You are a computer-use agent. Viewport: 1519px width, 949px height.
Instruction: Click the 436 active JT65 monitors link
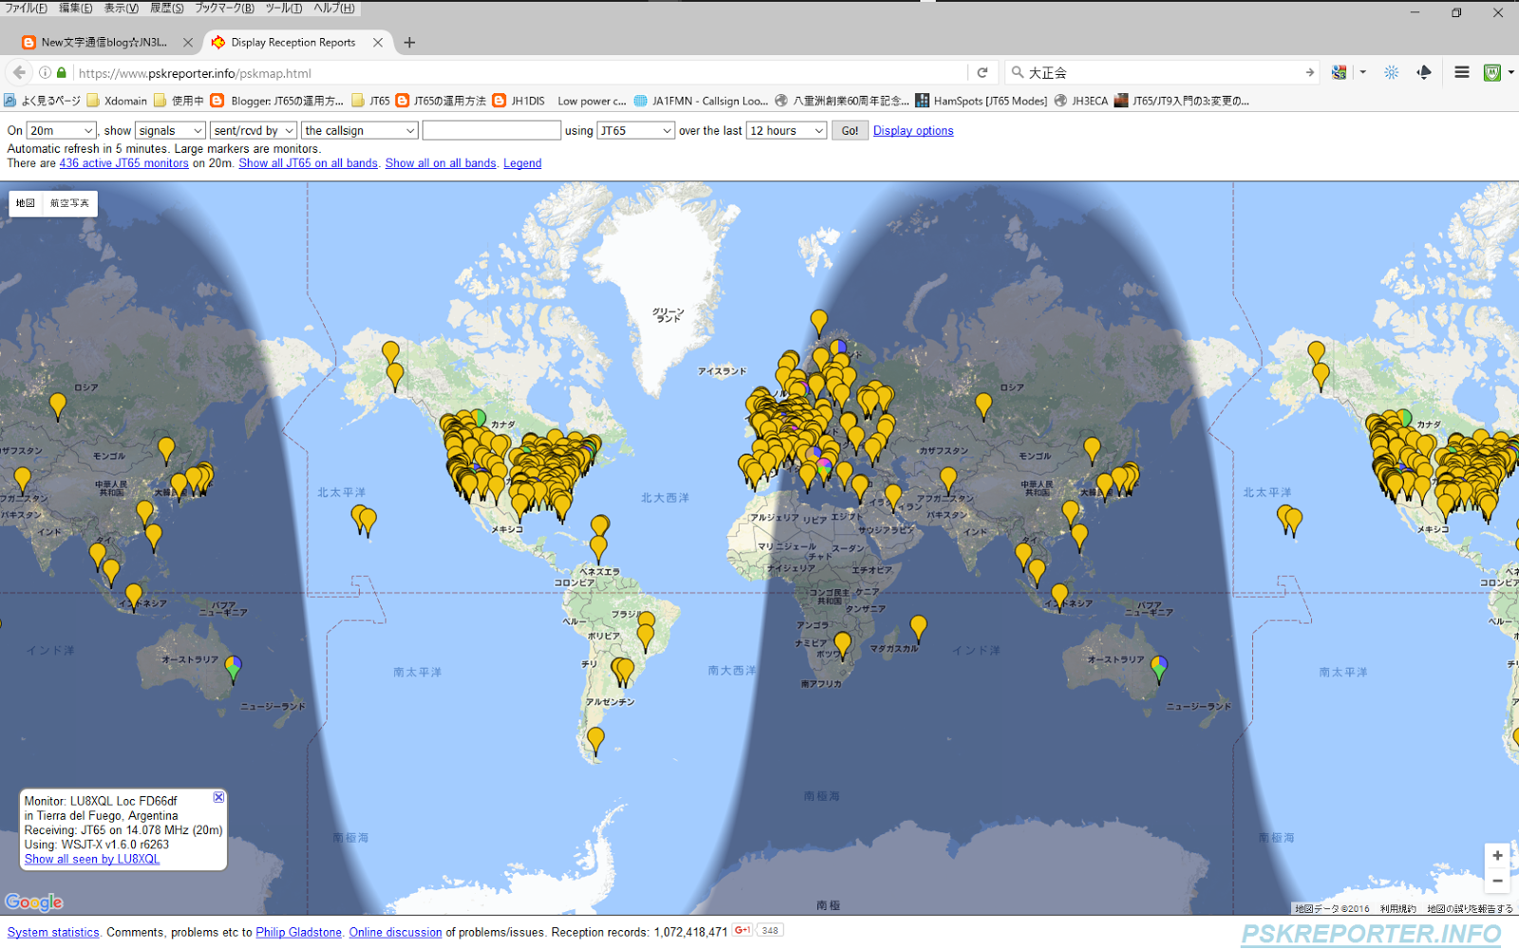[123, 162]
